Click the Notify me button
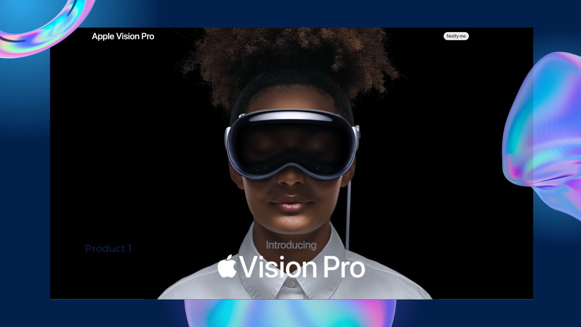Viewport: 581px width, 327px height. coord(456,36)
